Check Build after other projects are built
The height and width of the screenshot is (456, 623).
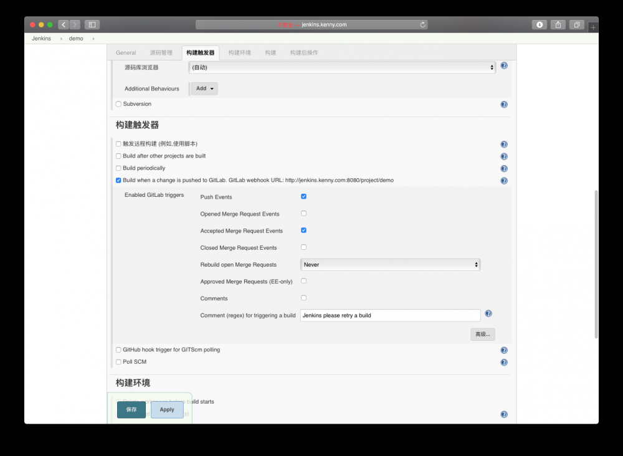tap(118, 156)
